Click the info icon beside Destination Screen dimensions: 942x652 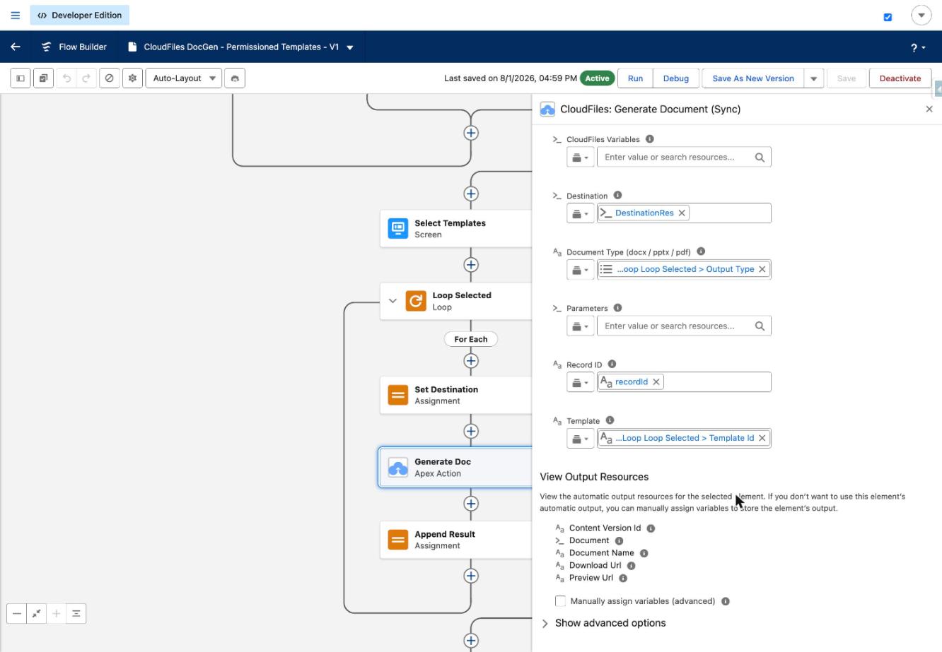pos(617,195)
